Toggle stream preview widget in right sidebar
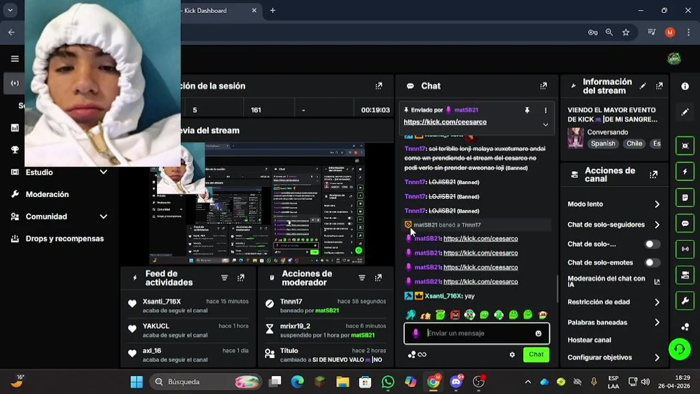The width and height of the screenshot is (700, 394). pyautogui.click(x=685, y=146)
